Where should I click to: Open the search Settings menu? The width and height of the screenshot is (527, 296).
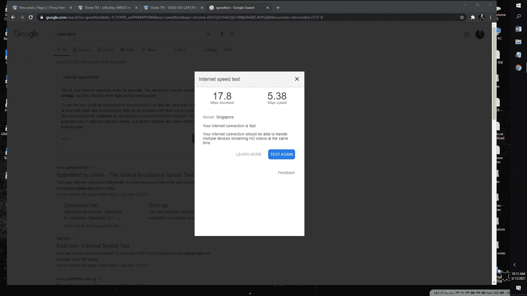click(x=211, y=50)
